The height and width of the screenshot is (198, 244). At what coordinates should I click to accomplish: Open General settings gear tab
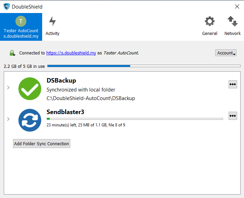(x=210, y=27)
